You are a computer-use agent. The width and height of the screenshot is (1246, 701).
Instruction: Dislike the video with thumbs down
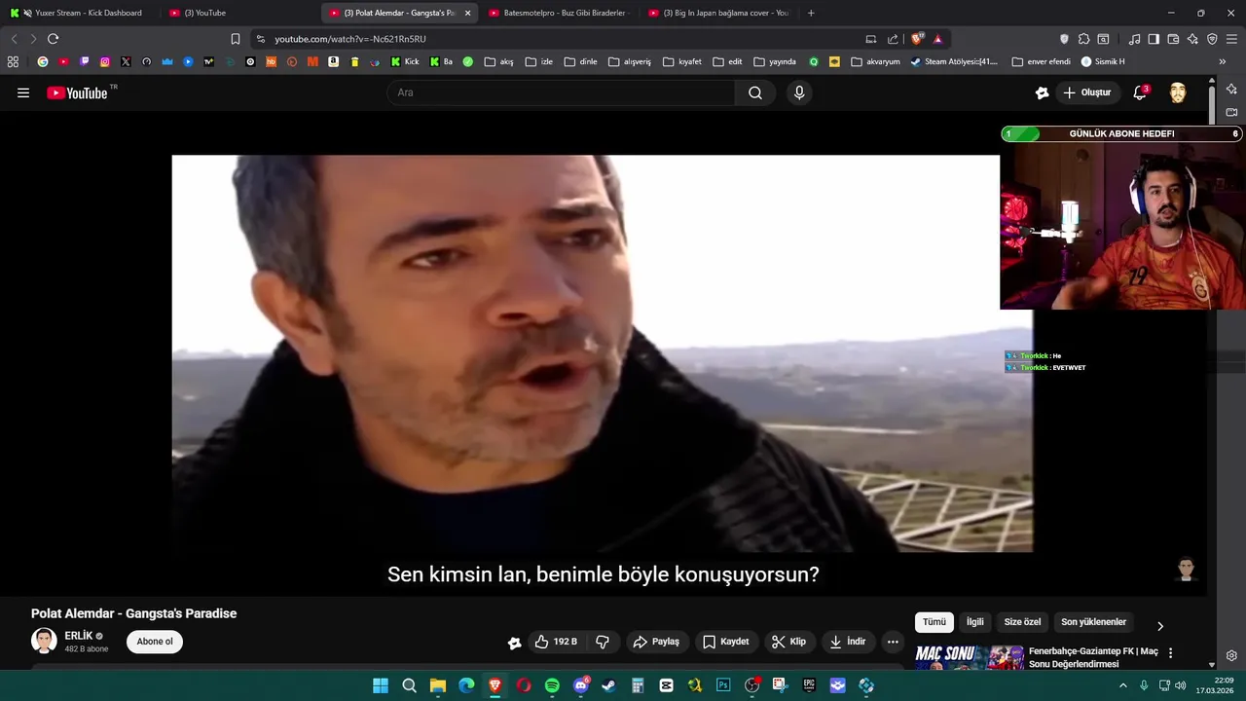[x=603, y=642]
